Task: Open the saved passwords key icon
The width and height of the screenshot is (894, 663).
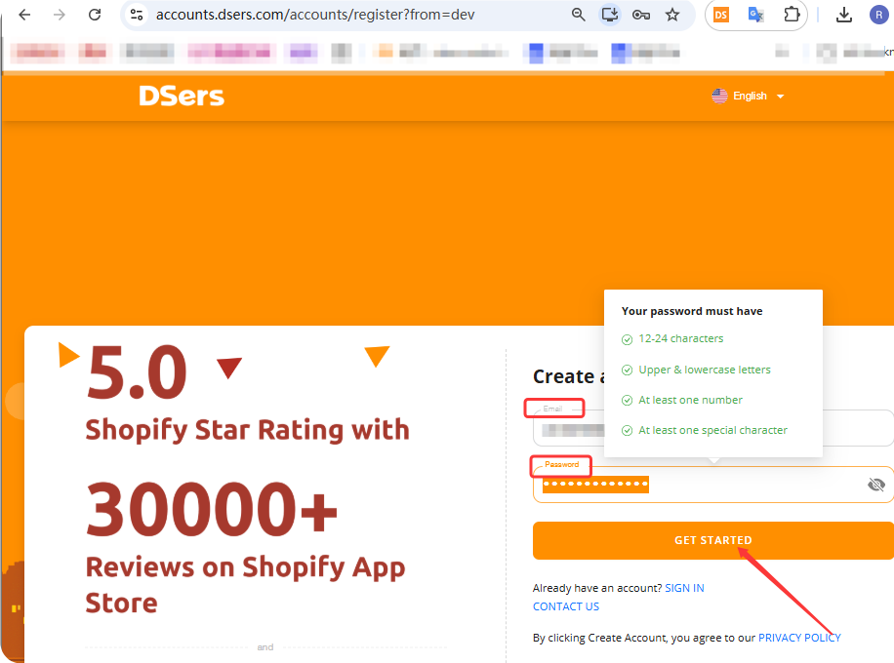Action: click(x=641, y=15)
